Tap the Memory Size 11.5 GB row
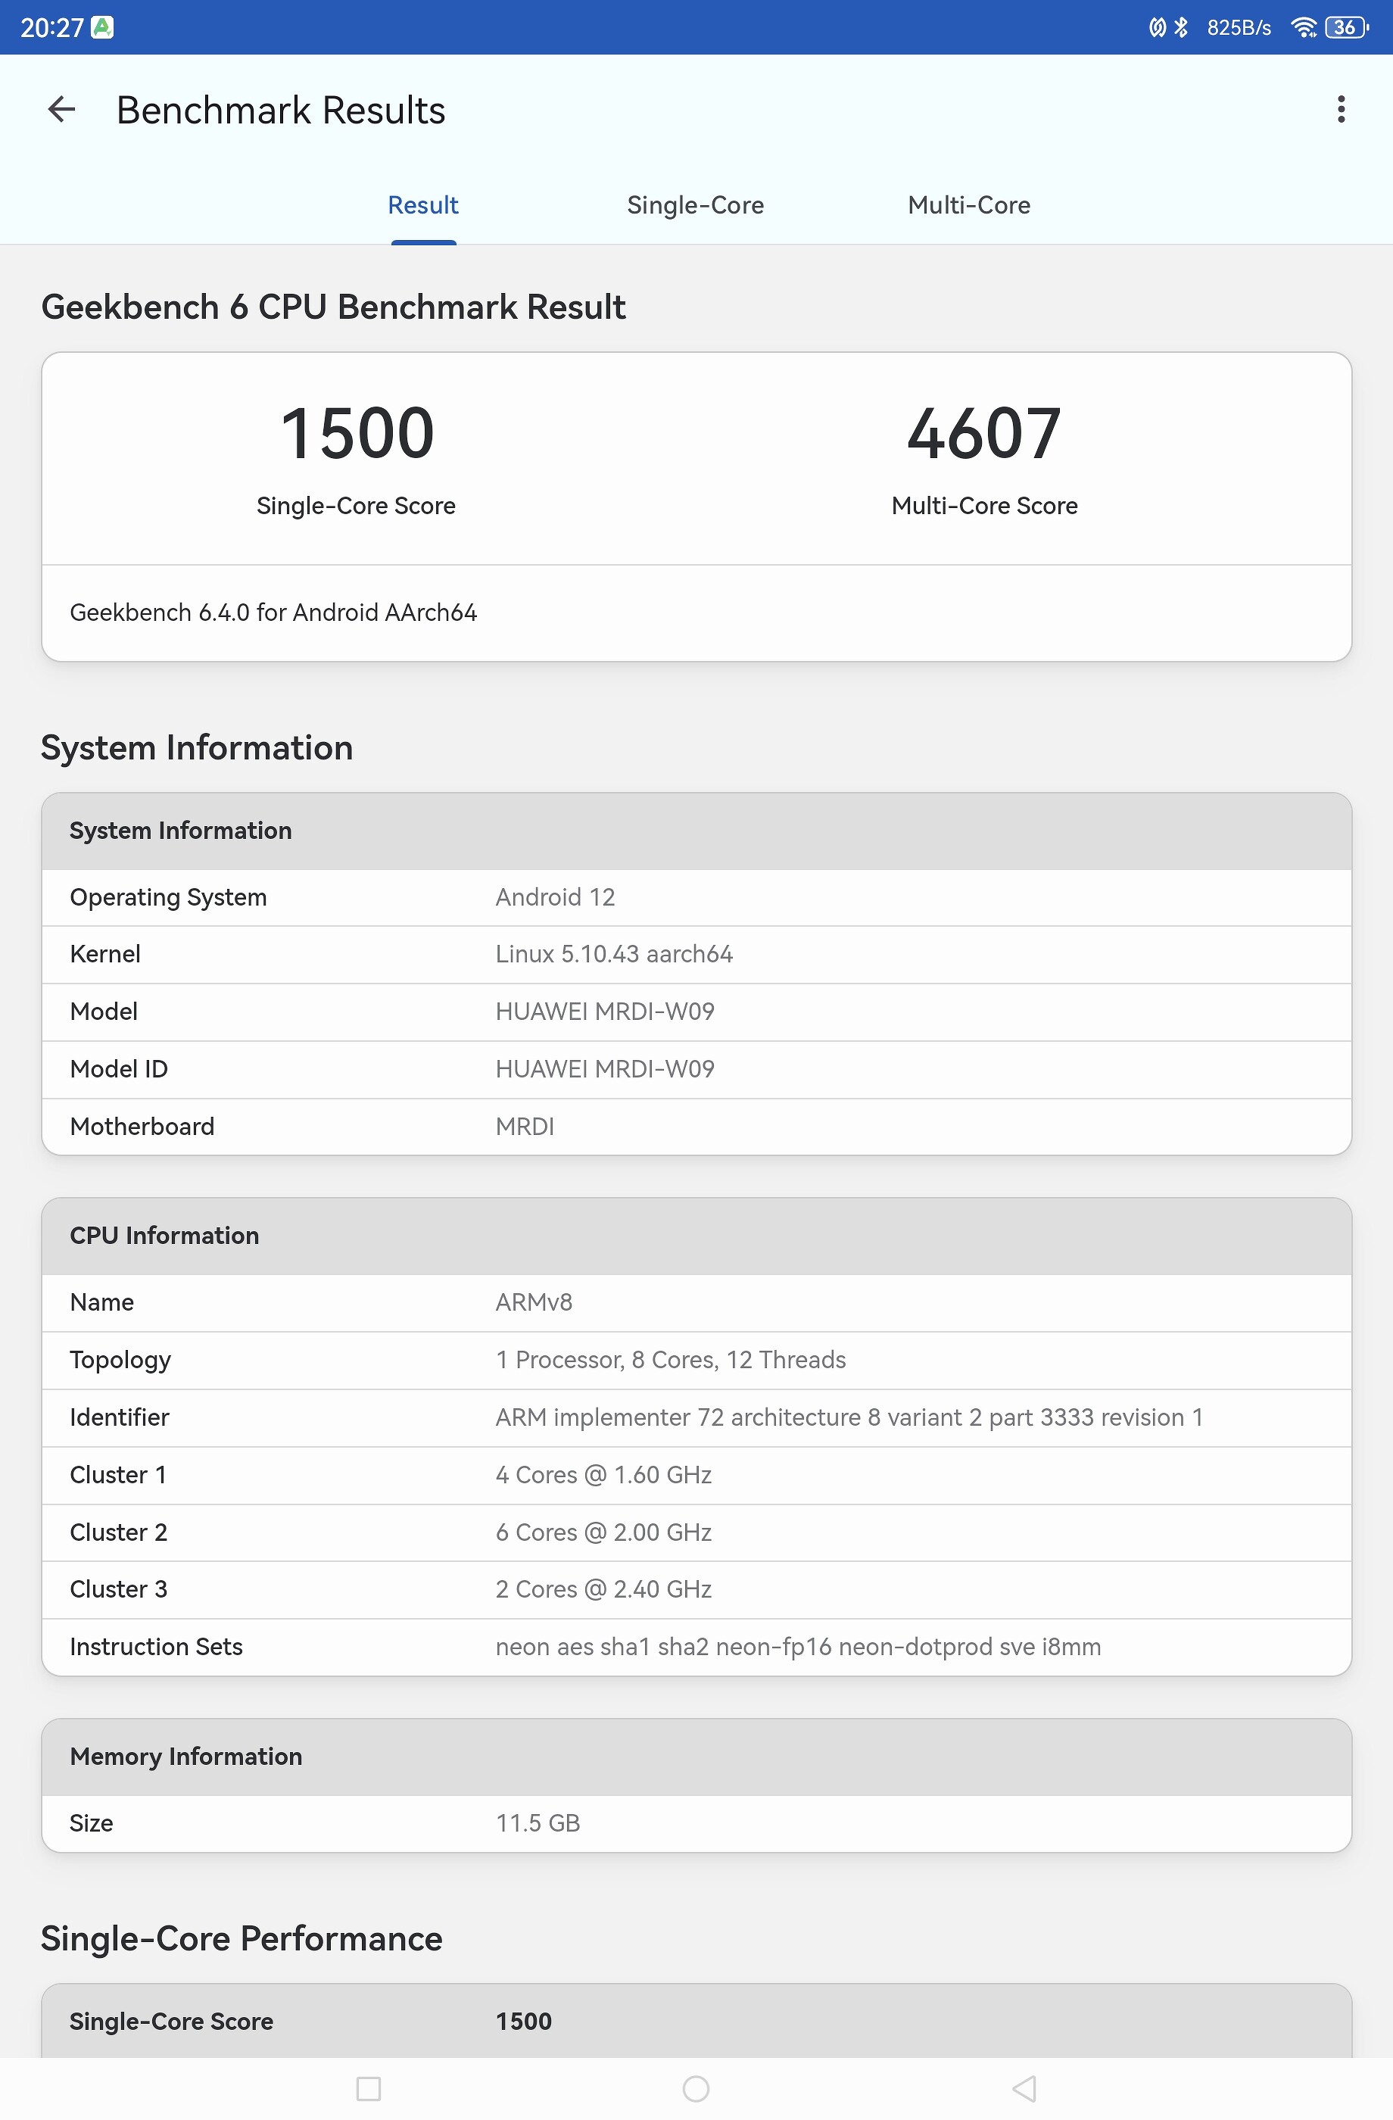Viewport: 1393px width, 2120px height. point(696,1823)
